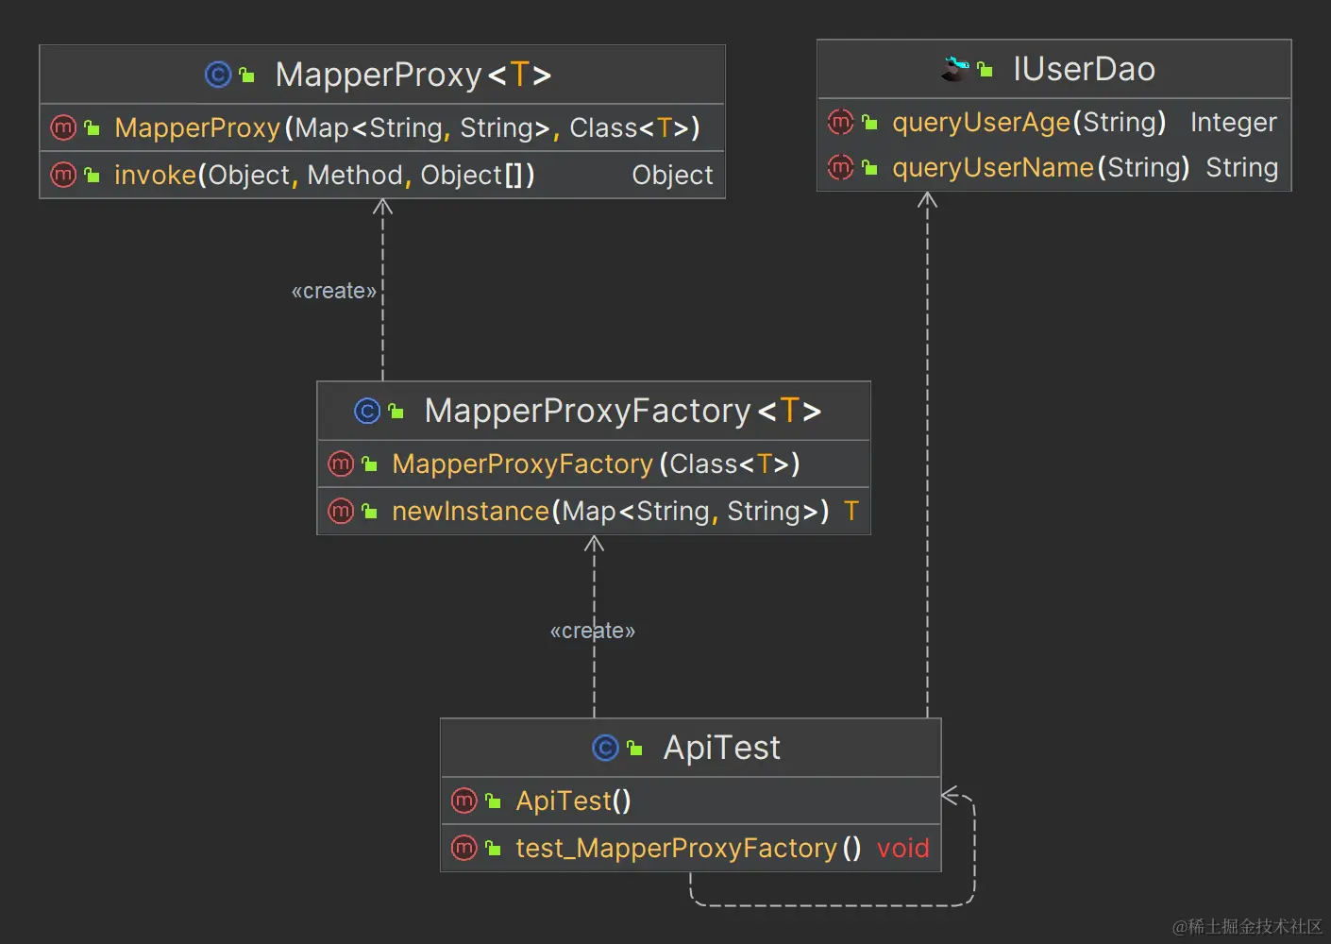Click the visibility lock icon on MapperProxy constructor row
Viewport: 1331px width, 944px height.
pos(92,127)
